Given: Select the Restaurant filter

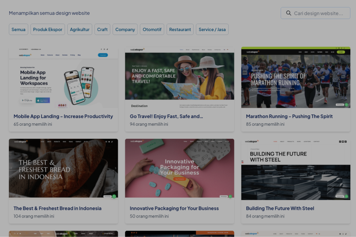Looking at the screenshot, I should tap(180, 29).
